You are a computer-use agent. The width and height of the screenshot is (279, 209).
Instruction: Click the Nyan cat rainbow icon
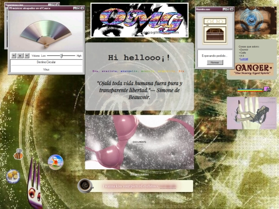pyautogui.click(x=254, y=89)
